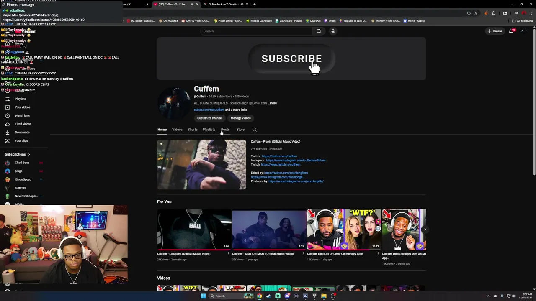
Task: Open the YouTube notifications bell
Action: [x=511, y=31]
